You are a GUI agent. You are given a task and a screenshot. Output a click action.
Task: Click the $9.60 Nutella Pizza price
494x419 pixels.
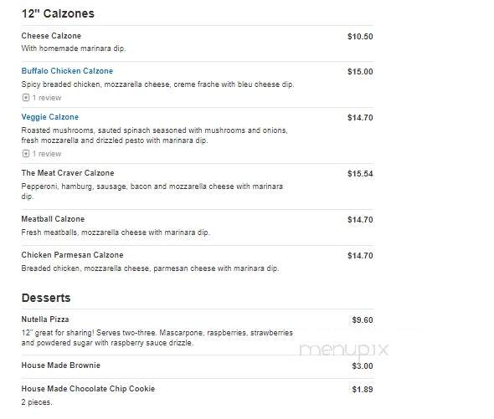pos(363,319)
